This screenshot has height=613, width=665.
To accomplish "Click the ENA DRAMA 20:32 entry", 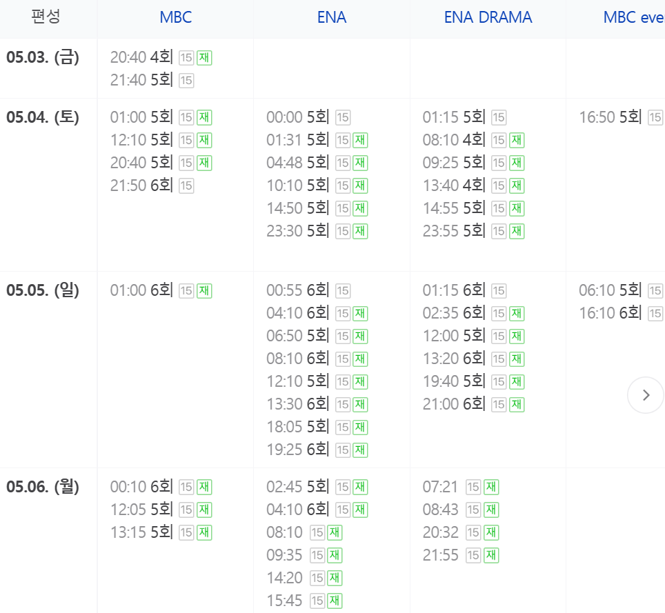I will 461,532.
